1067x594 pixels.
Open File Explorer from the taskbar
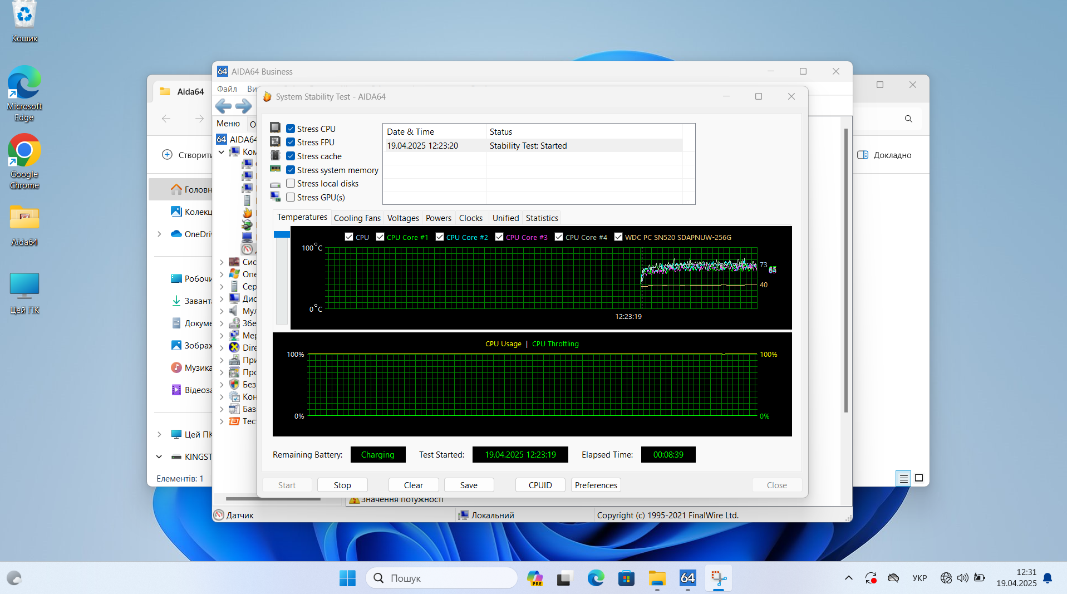tap(657, 578)
